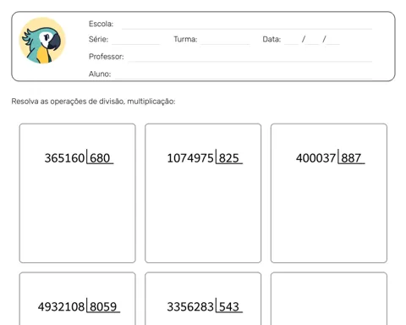The width and height of the screenshot is (406, 325).
Task: Click the dividend 3356283
Action: click(x=190, y=306)
